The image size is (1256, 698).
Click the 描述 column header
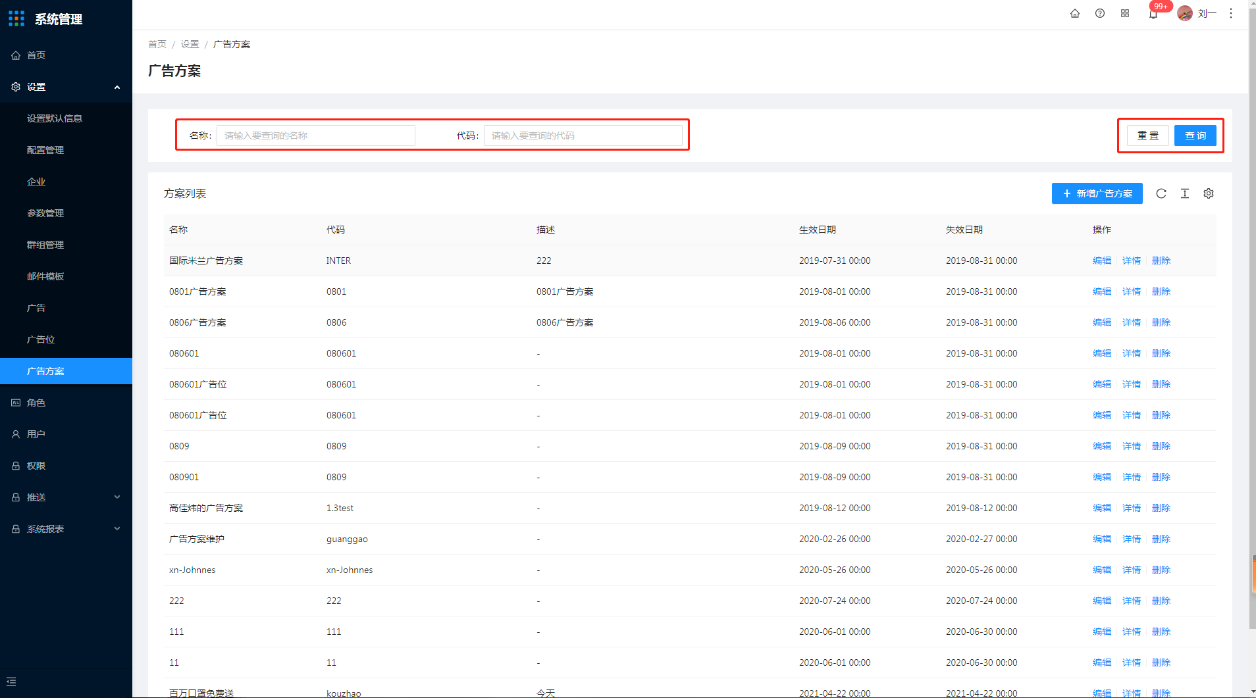[546, 230]
